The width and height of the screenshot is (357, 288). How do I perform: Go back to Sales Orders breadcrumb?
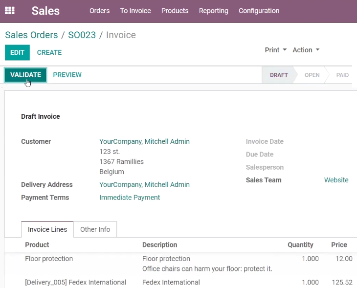(31, 35)
